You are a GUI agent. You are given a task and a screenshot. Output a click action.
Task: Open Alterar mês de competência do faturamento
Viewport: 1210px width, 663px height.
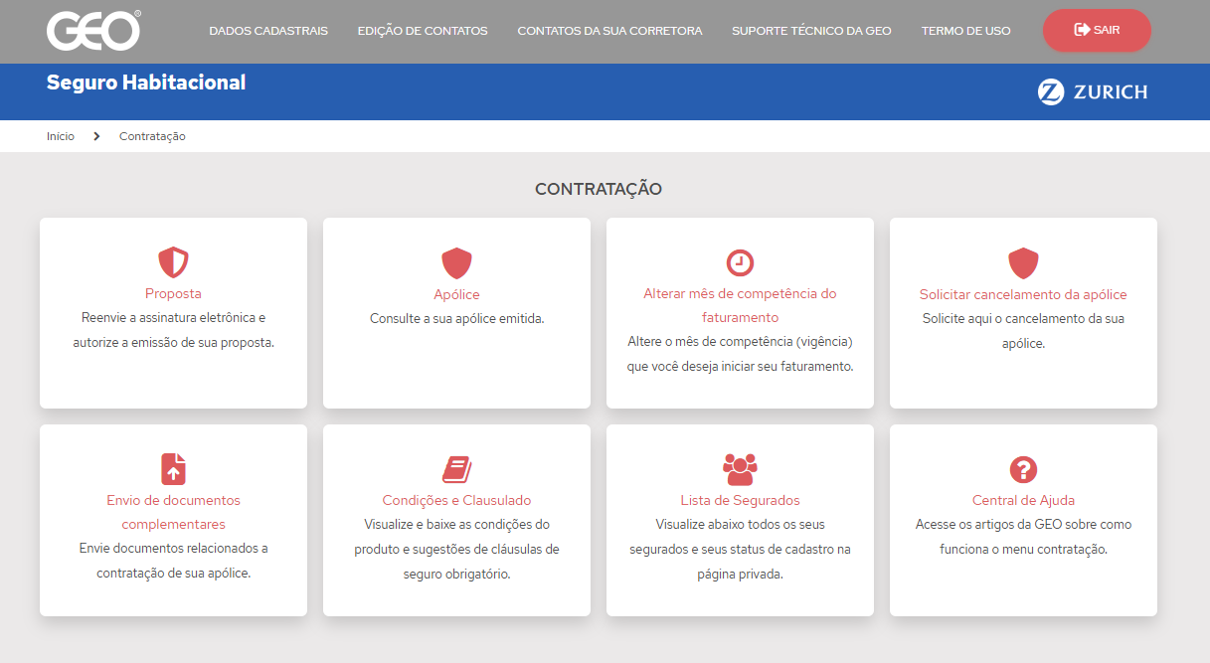click(740, 305)
